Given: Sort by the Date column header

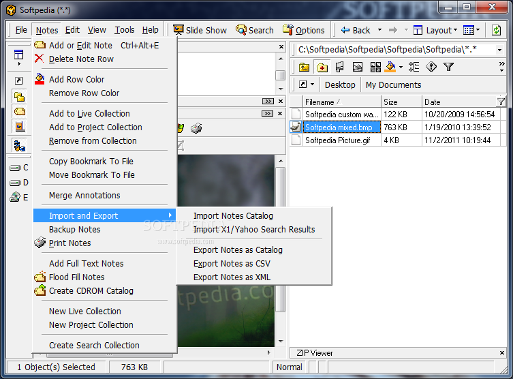Looking at the screenshot, I should pos(459,102).
